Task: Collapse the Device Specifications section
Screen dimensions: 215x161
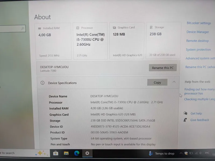Action: point(174,82)
